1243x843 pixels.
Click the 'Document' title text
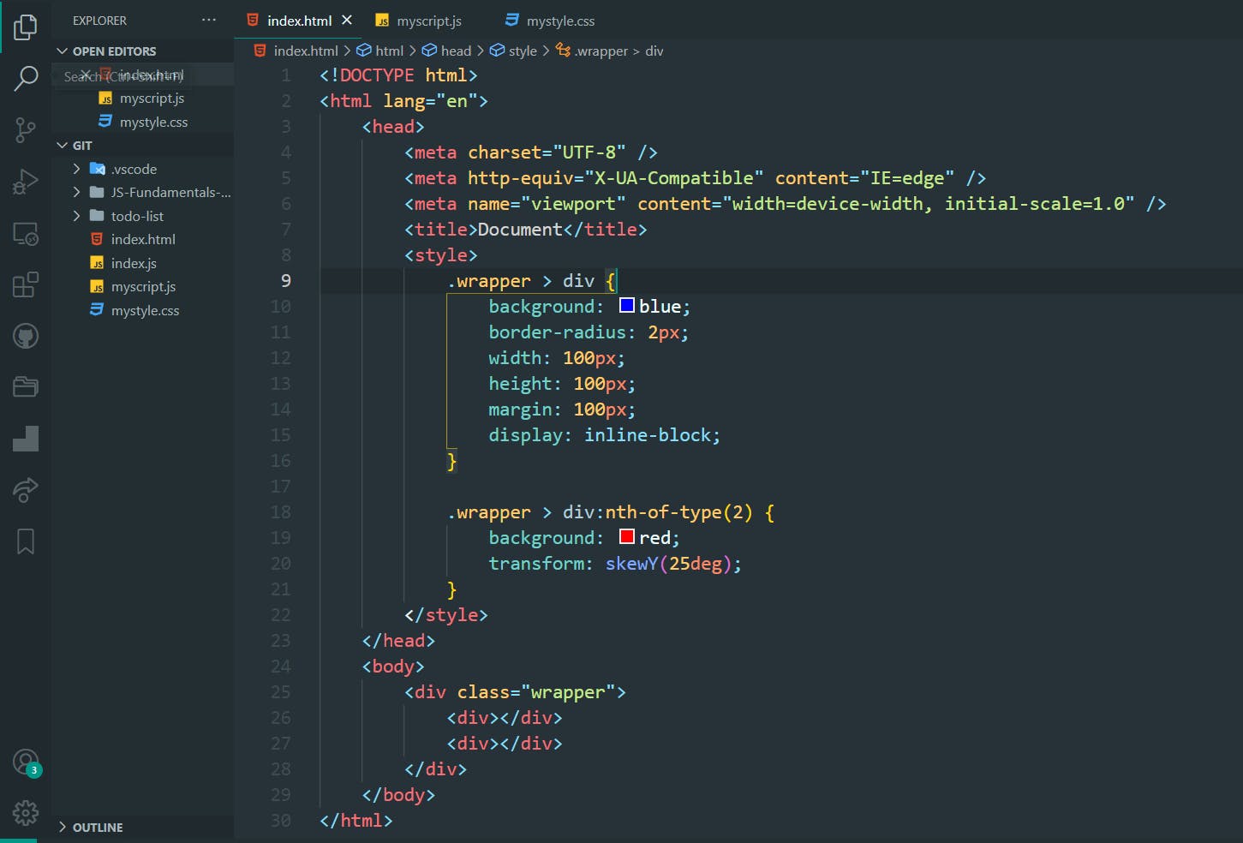(520, 230)
